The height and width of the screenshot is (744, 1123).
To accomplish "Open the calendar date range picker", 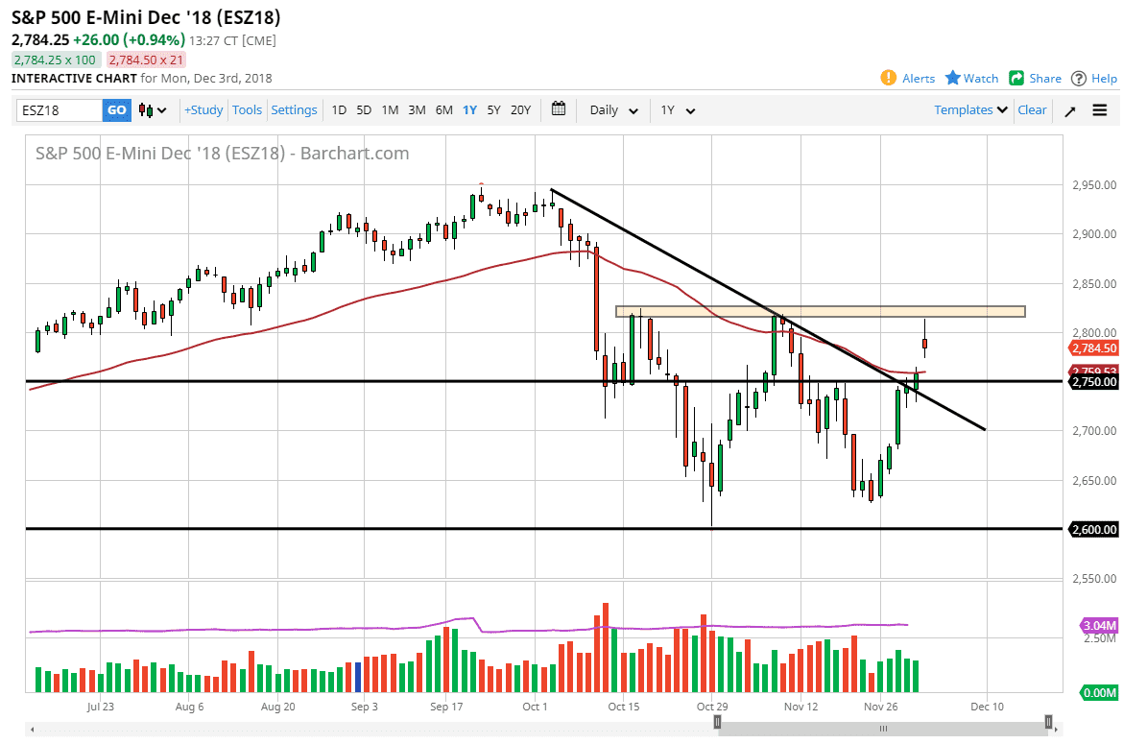I will click(560, 109).
